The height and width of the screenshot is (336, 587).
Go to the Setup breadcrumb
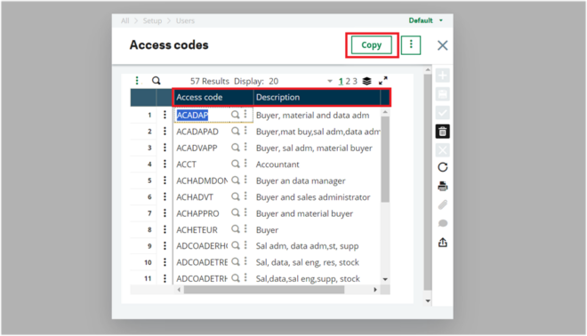click(152, 20)
